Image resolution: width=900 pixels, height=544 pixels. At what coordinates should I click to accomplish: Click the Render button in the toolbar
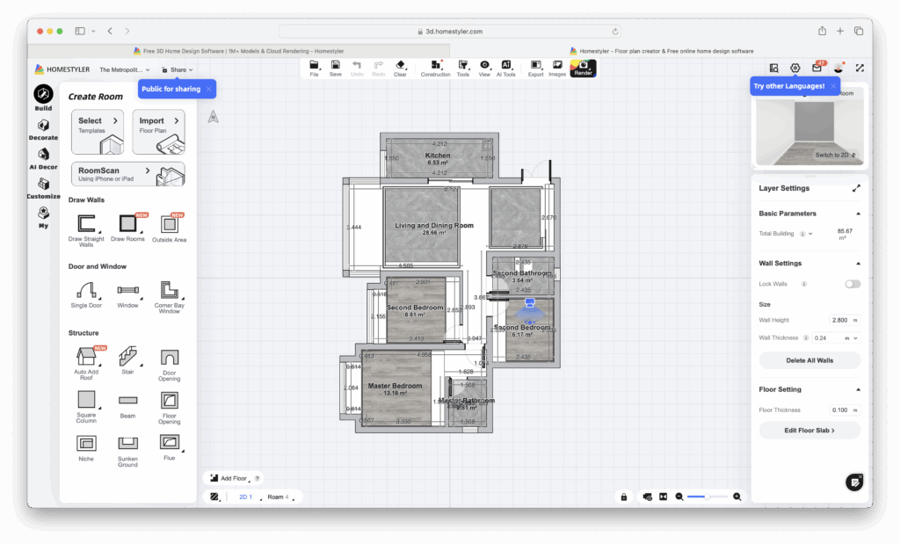pyautogui.click(x=583, y=68)
